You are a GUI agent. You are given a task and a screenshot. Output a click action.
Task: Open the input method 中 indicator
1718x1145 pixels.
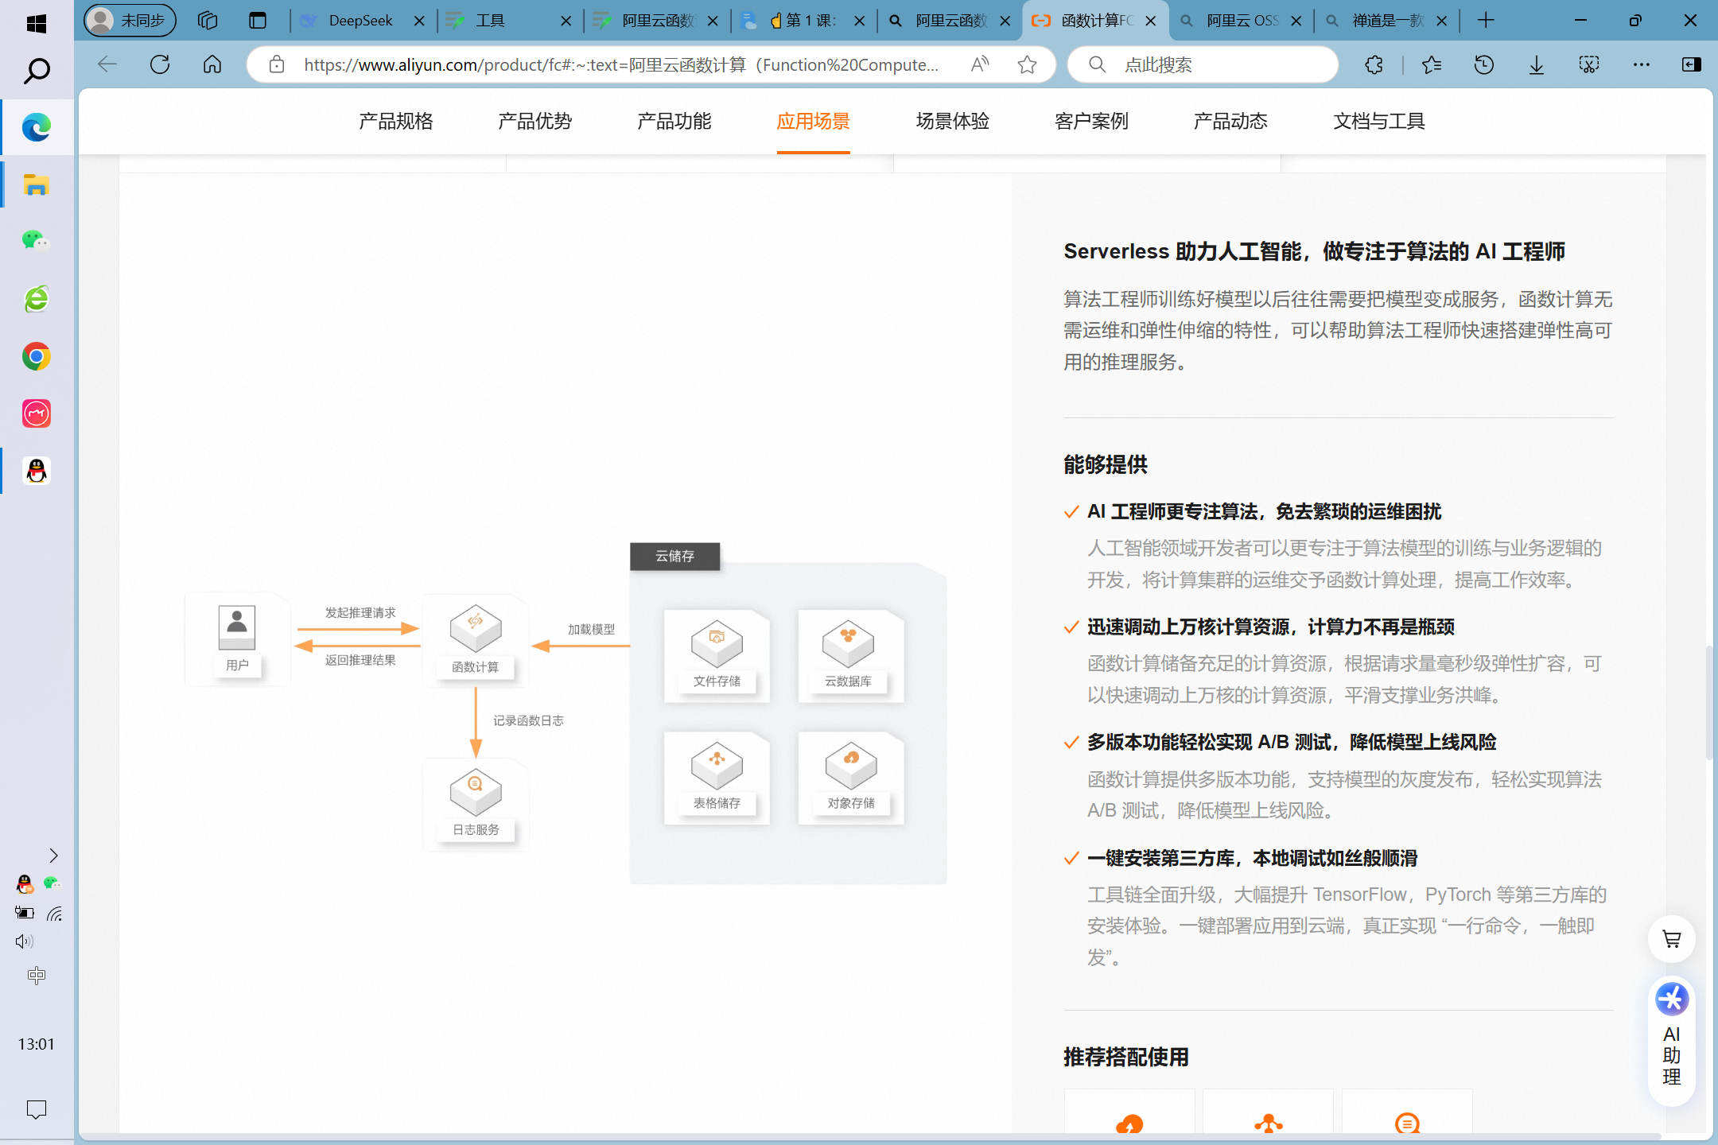(x=37, y=976)
